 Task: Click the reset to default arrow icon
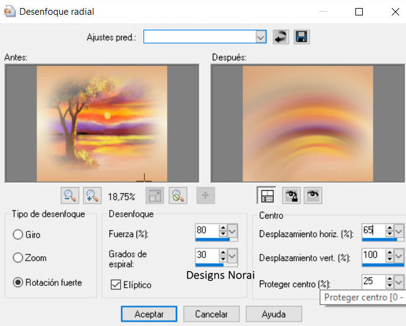pos(281,37)
